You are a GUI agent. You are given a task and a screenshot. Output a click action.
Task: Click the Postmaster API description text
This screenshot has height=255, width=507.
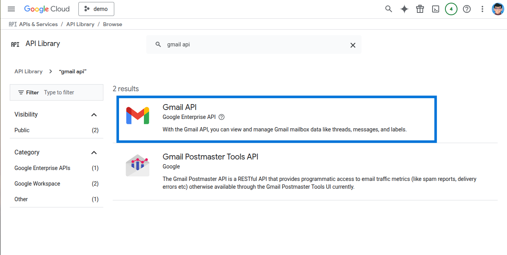click(x=319, y=183)
